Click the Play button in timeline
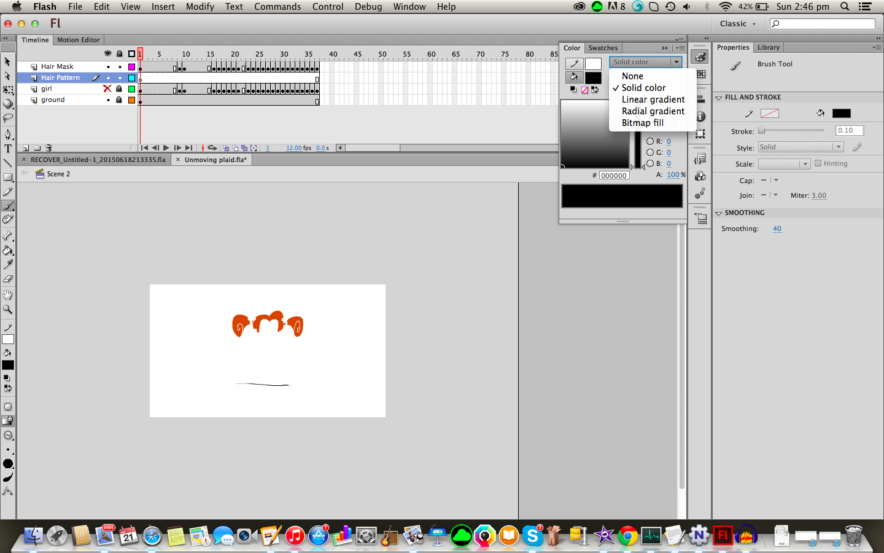Image resolution: width=884 pixels, height=553 pixels. (166, 148)
